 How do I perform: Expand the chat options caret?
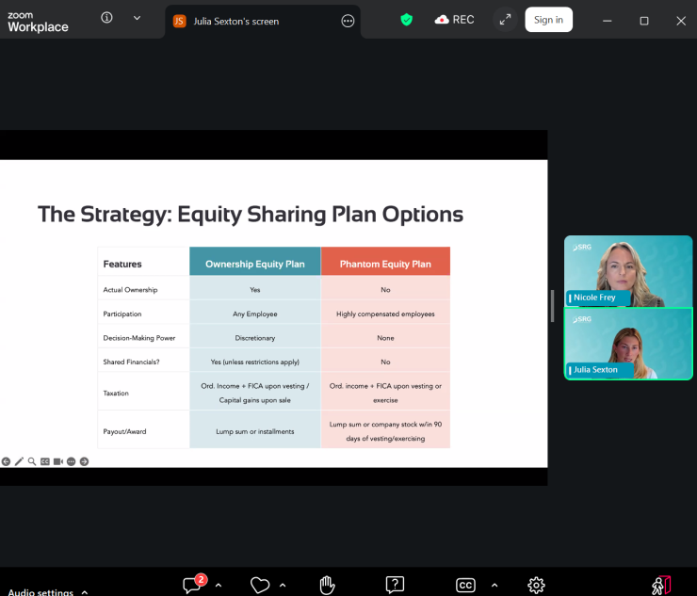[219, 586]
